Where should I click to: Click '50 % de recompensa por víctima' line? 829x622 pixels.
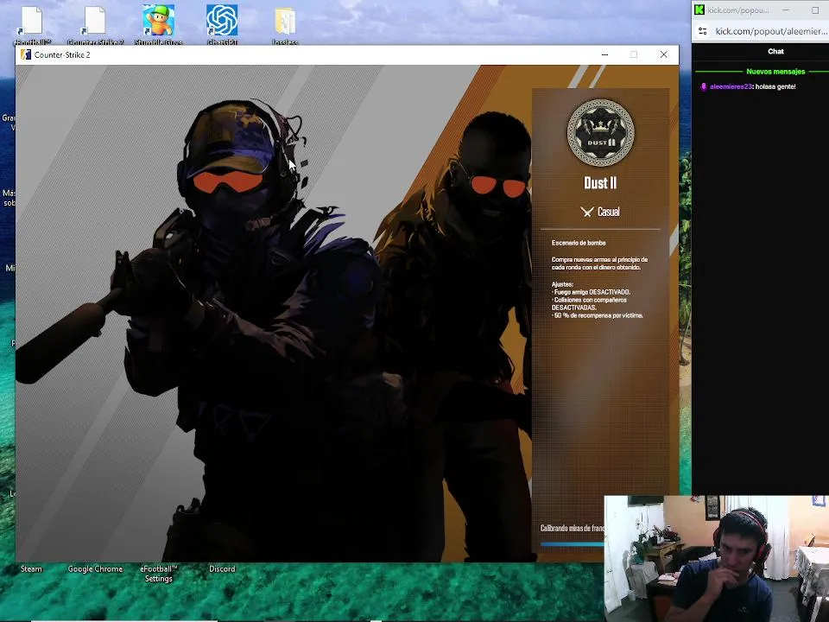tap(598, 315)
